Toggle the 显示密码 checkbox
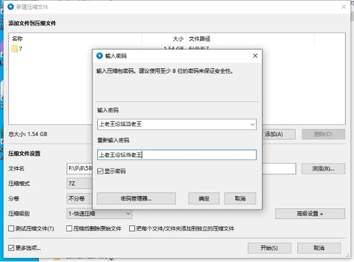354x262 pixels. pos(100,171)
